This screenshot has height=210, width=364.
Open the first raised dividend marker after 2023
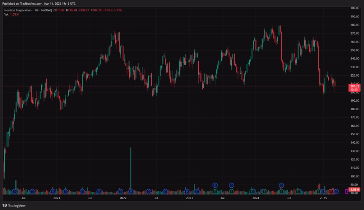coord(215,185)
